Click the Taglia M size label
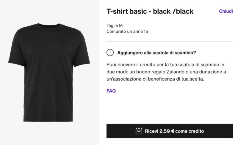Image resolution: width=238 pixels, height=145 pixels. [x=115, y=25]
